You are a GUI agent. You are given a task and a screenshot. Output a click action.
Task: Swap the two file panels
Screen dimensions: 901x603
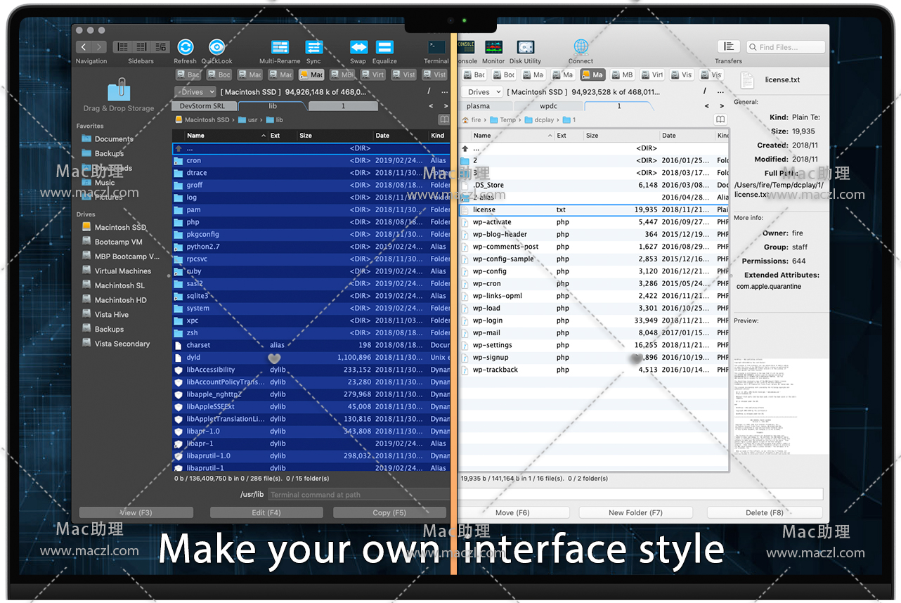pos(358,47)
